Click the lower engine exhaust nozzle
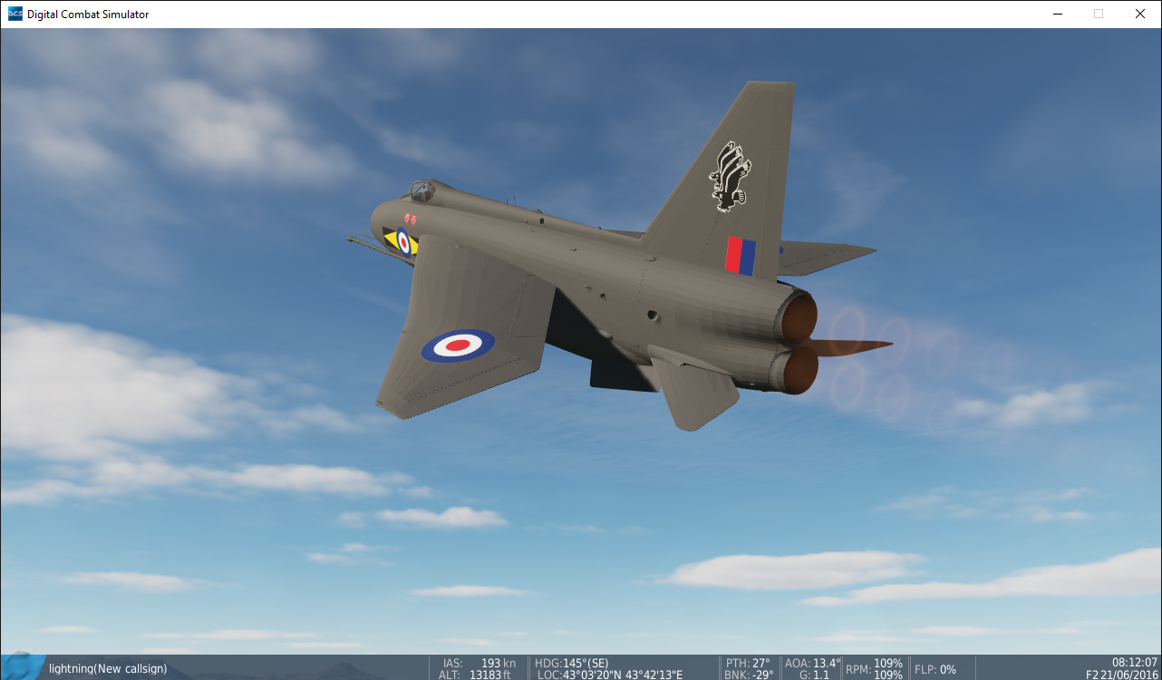 (x=799, y=370)
